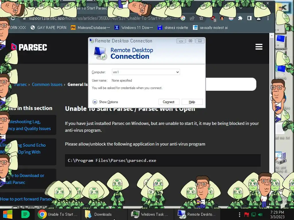Click the white search field on Parsec page
Viewport: 294px width, 220px height.
tap(231, 84)
